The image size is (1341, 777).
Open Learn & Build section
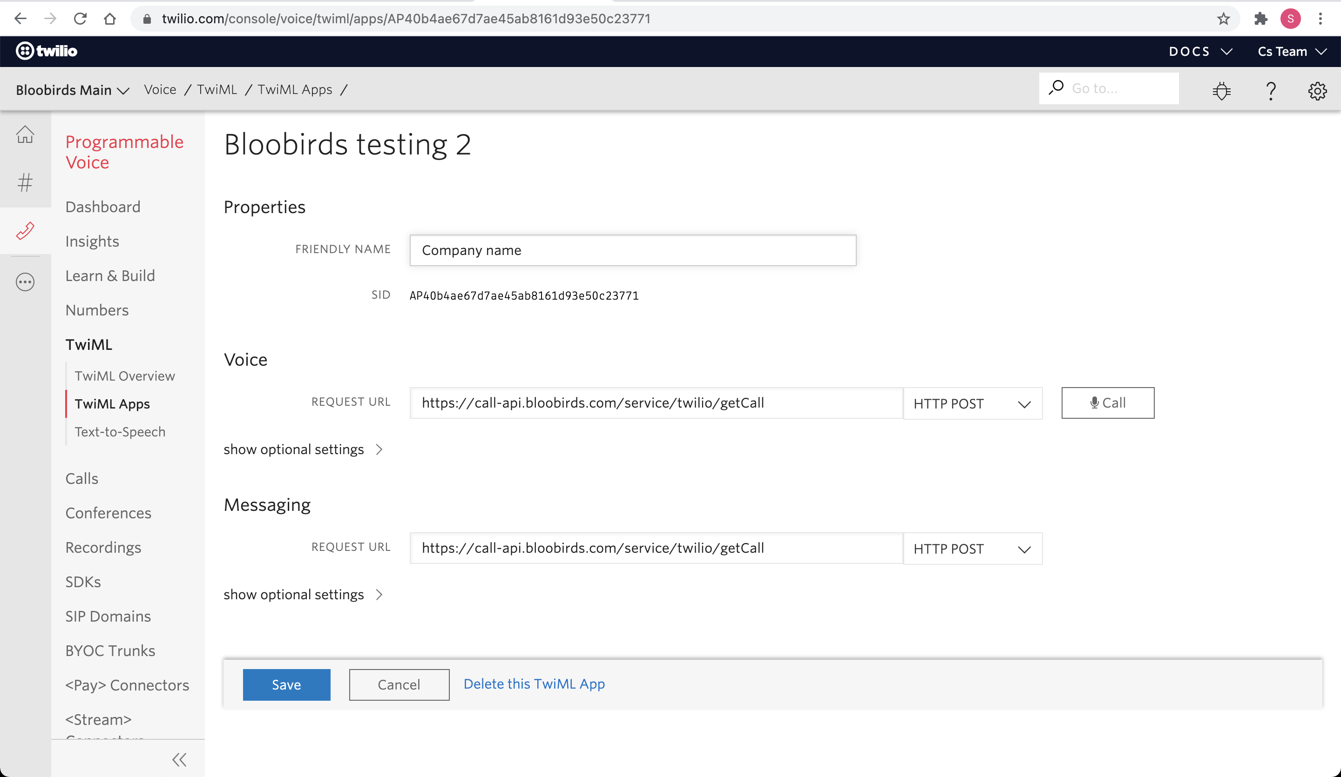click(110, 276)
